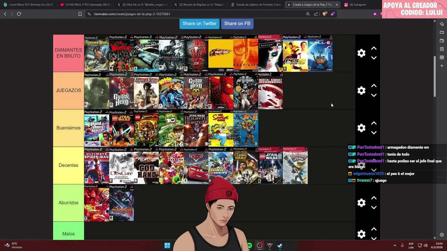Open Brave Rewards triangle icon

click(333, 14)
